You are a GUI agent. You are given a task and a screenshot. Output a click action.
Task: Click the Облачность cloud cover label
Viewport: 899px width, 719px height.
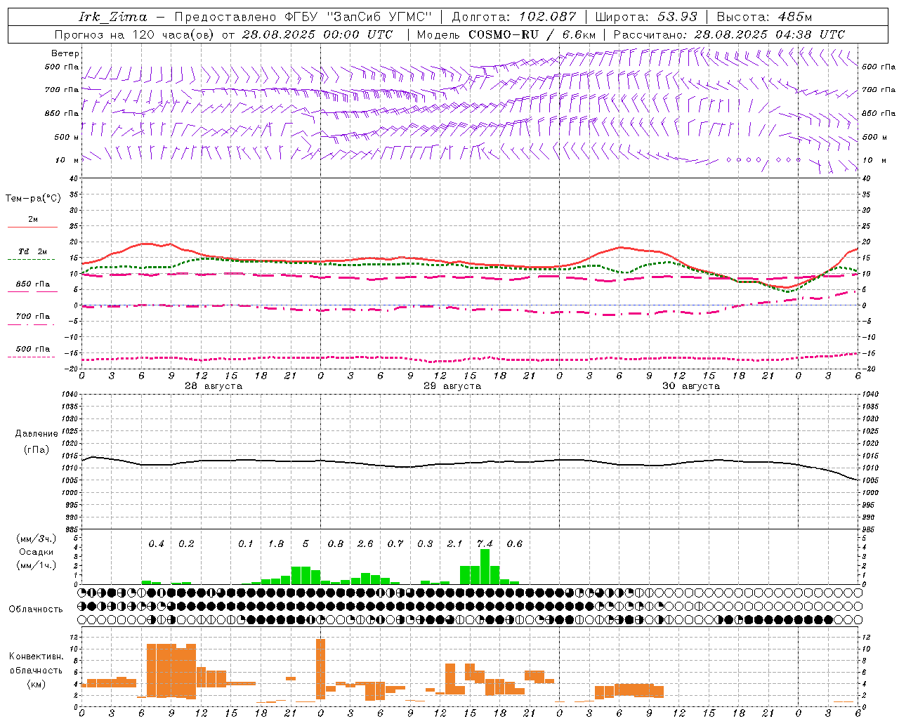click(x=36, y=609)
